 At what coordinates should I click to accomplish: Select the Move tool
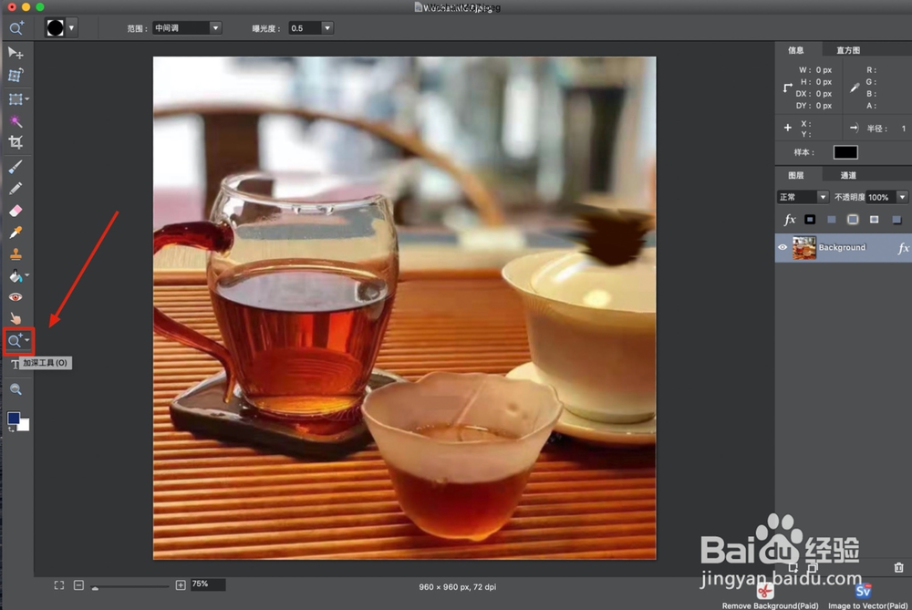[16, 53]
